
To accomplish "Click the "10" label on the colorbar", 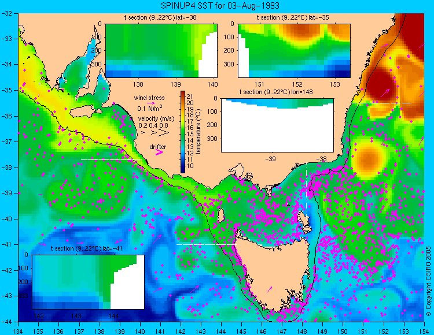I will (x=190, y=166).
